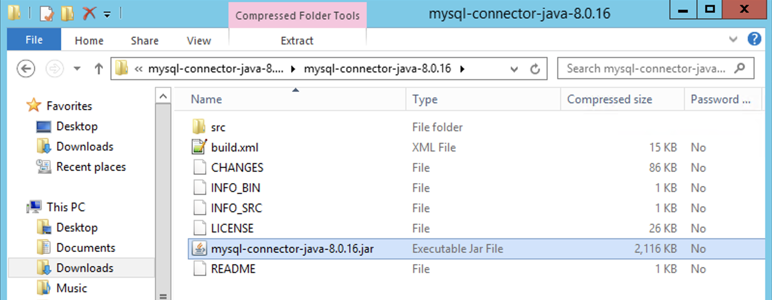The image size is (772, 300).
Task: Open the Customize Quick Access Toolbar dropdown
Action: pyautogui.click(x=107, y=14)
